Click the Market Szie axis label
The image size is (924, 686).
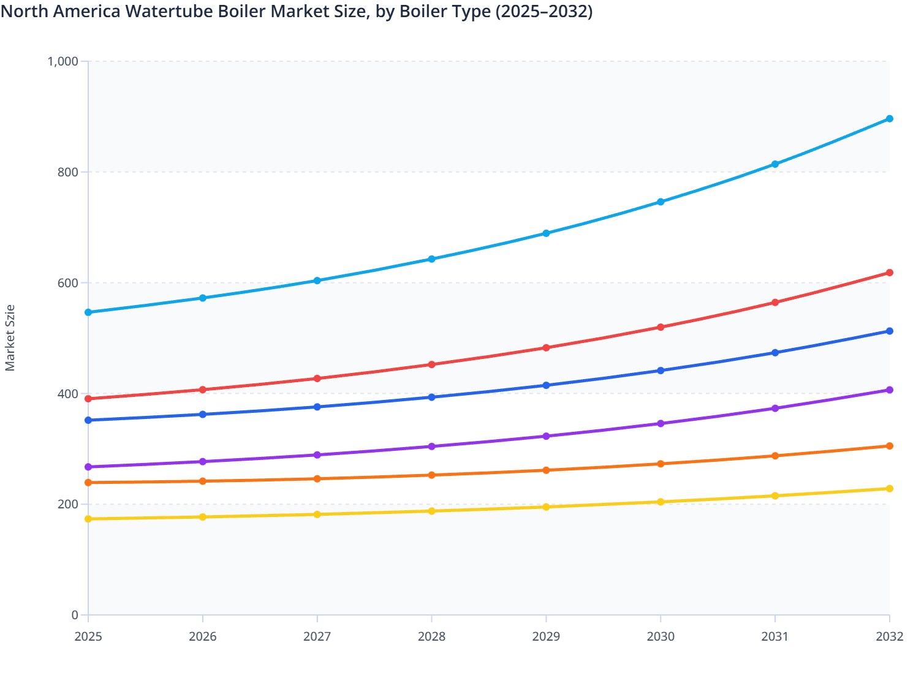(11, 337)
